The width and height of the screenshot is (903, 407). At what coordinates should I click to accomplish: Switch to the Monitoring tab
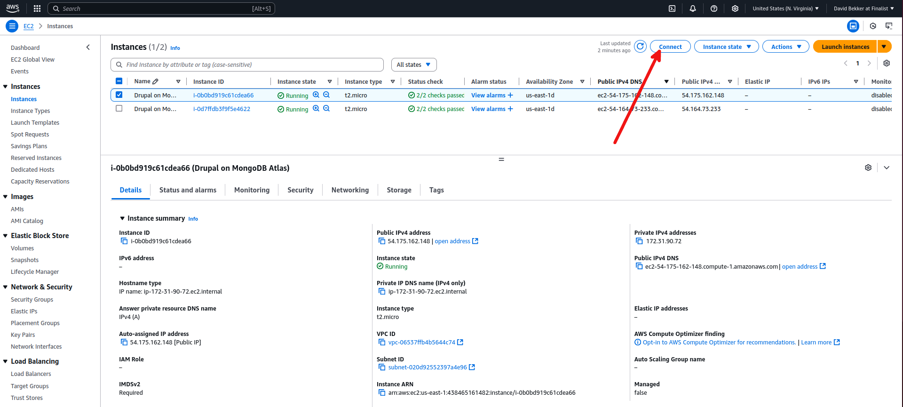(252, 190)
